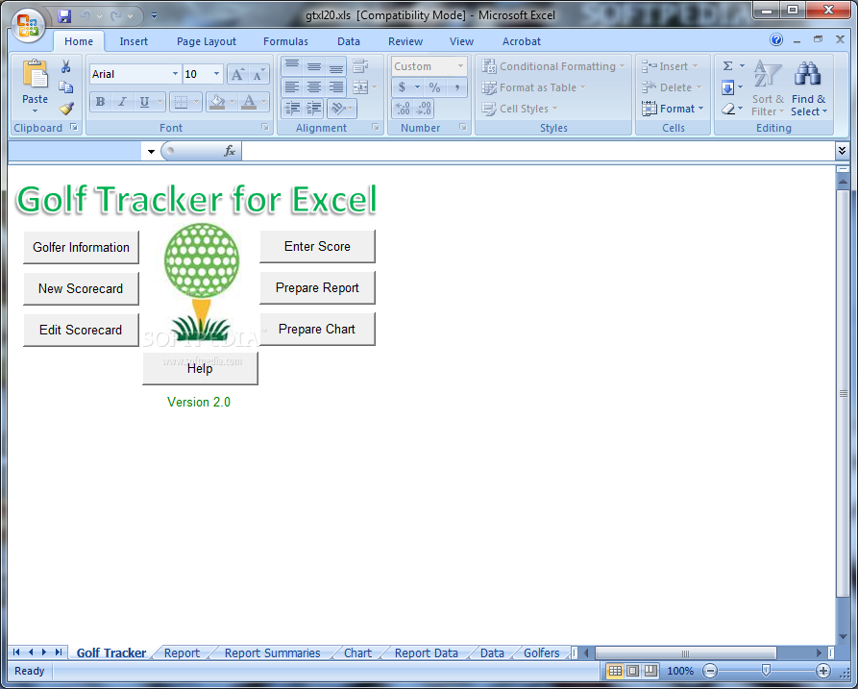This screenshot has width=858, height=689.
Task: Click the AutoSum sigma icon
Action: pos(727,66)
